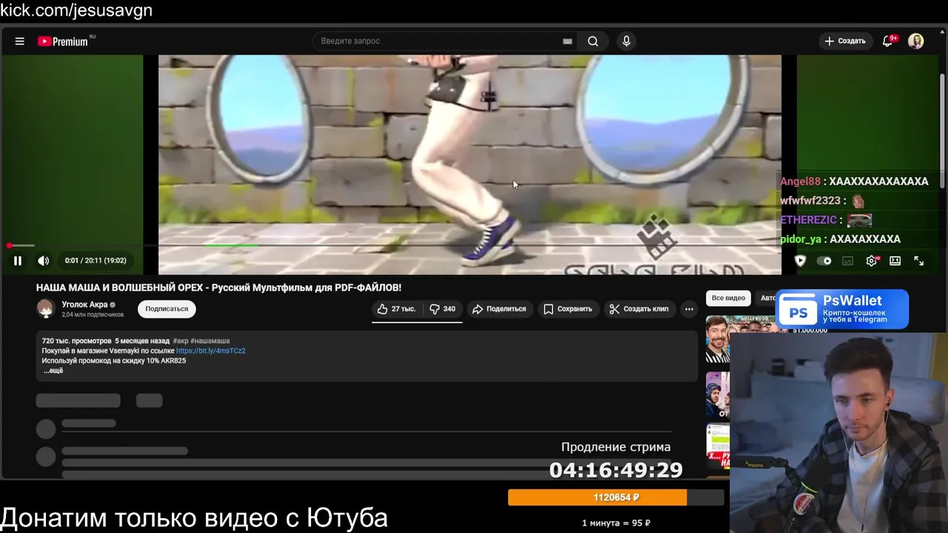Screen dimensions: 948x533
Task: Start voice search with microphone icon
Action: (627, 41)
